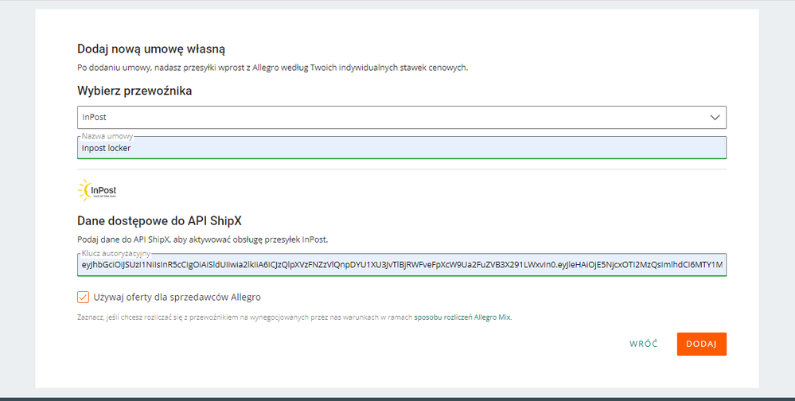This screenshot has width=795, height=401.
Task: Click the horizontal divider above the InPost logo
Action: click(x=401, y=169)
